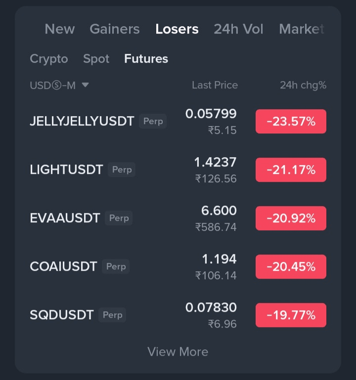Open COAIUSDT perpetual contract row
Image resolution: width=356 pixels, height=380 pixels.
[x=178, y=266]
